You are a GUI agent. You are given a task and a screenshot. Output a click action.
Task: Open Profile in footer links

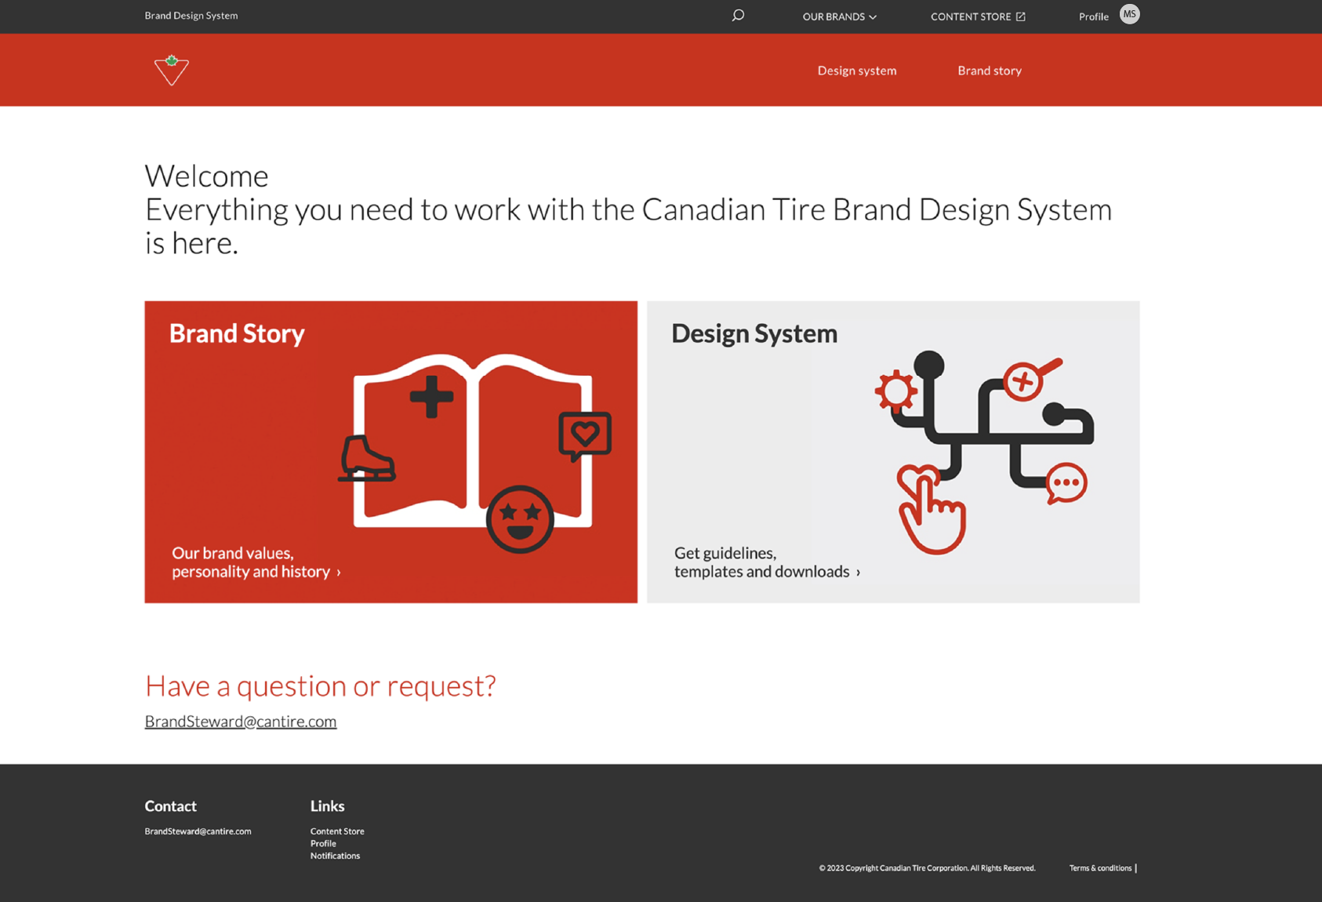(323, 844)
